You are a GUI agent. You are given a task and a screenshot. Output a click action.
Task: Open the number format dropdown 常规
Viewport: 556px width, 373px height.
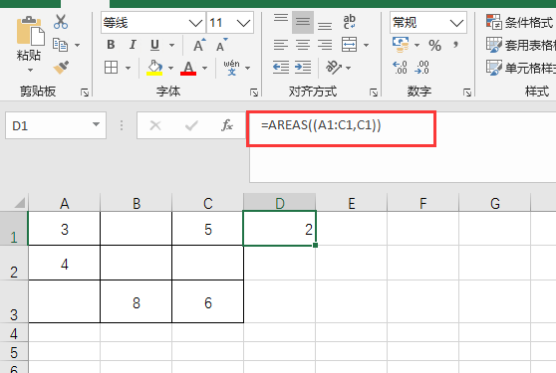pos(428,23)
